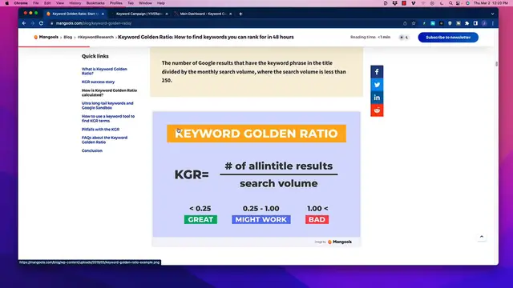
Task: Click the date and time in menu bar
Action: (491, 3)
